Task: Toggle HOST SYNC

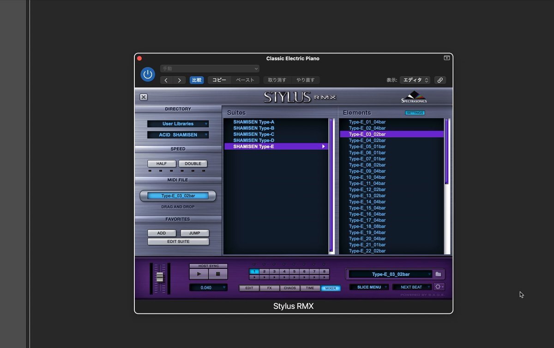Action: [208, 266]
